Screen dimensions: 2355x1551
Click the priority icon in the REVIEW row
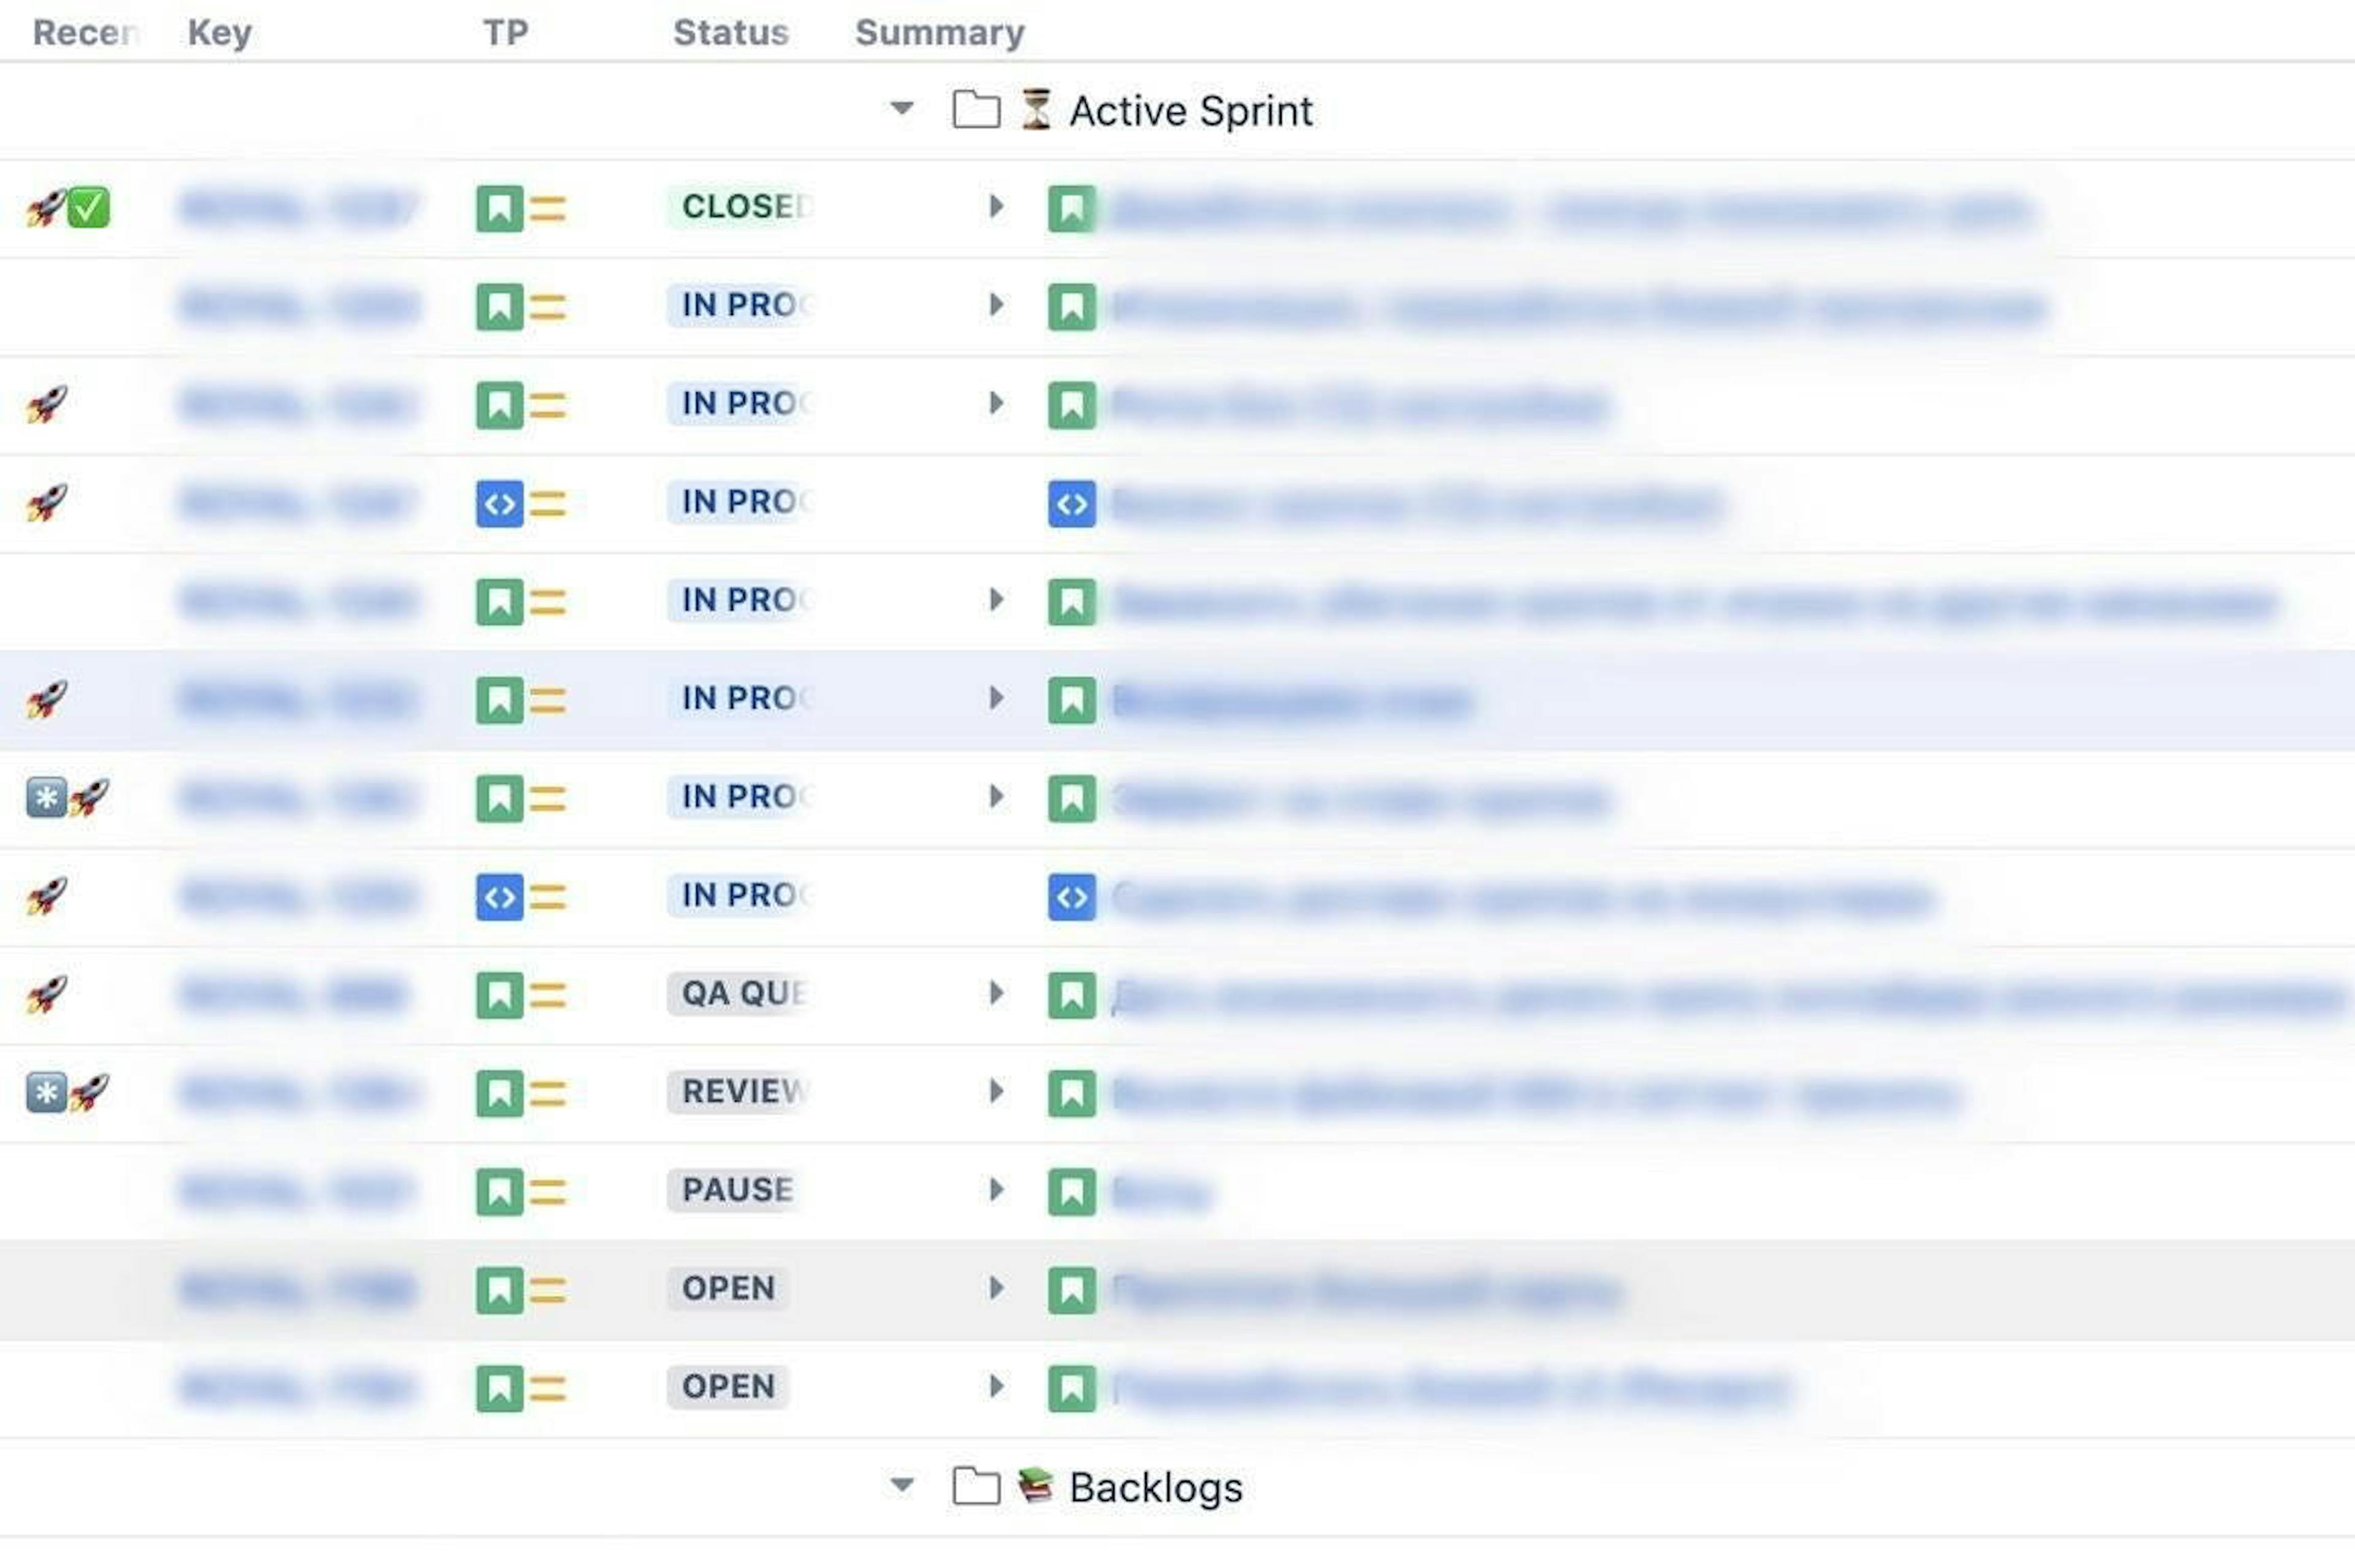(x=547, y=1094)
